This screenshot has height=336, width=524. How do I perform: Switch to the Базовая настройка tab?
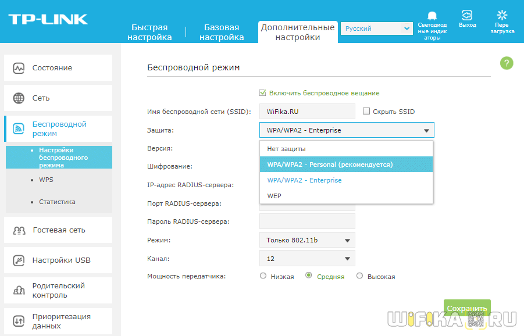pos(222,33)
